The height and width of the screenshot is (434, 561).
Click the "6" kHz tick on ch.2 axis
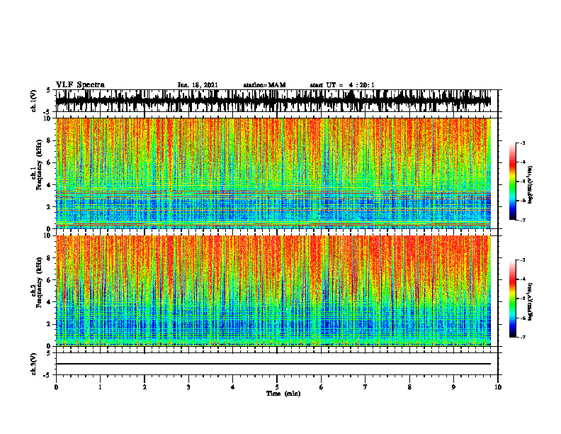point(49,280)
